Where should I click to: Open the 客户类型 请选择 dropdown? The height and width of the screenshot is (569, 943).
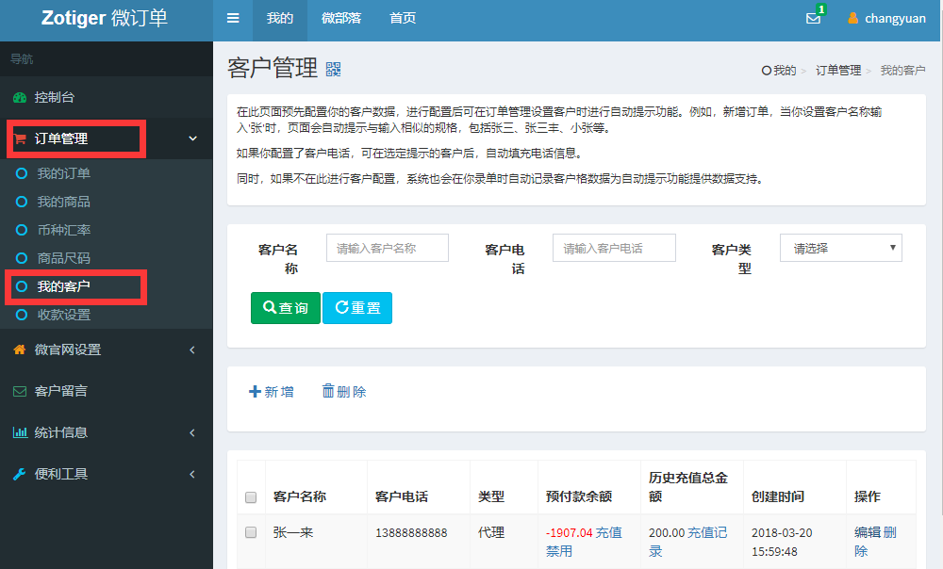coord(841,248)
